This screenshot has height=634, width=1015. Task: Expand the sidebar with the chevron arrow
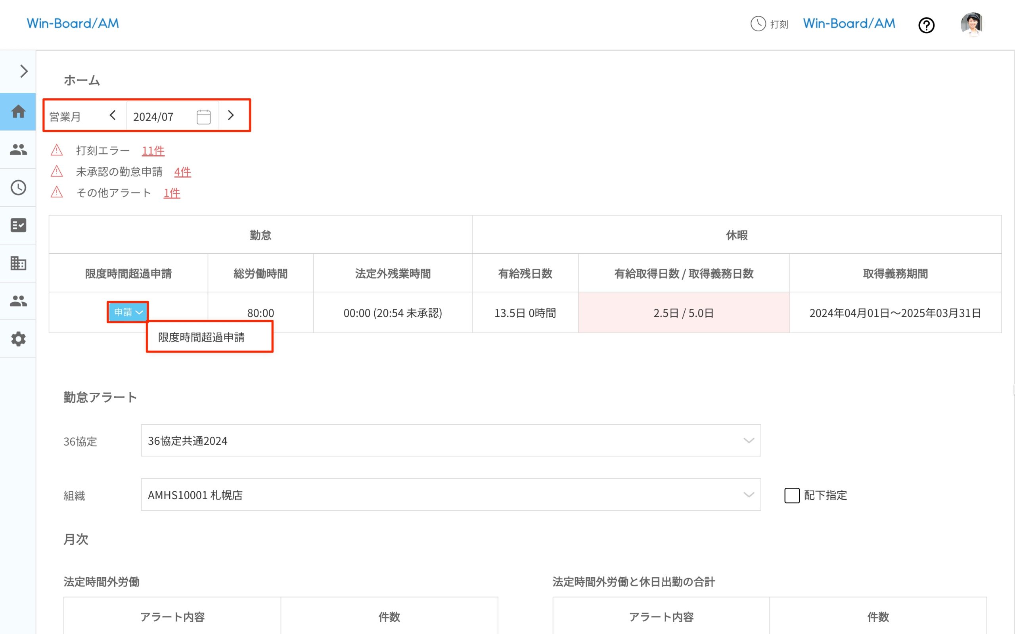point(23,71)
